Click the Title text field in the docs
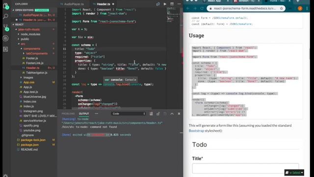 (245, 168)
